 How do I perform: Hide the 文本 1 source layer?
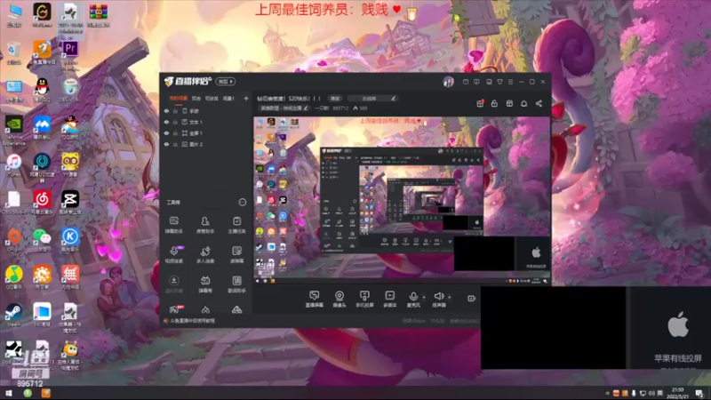[x=166, y=122]
